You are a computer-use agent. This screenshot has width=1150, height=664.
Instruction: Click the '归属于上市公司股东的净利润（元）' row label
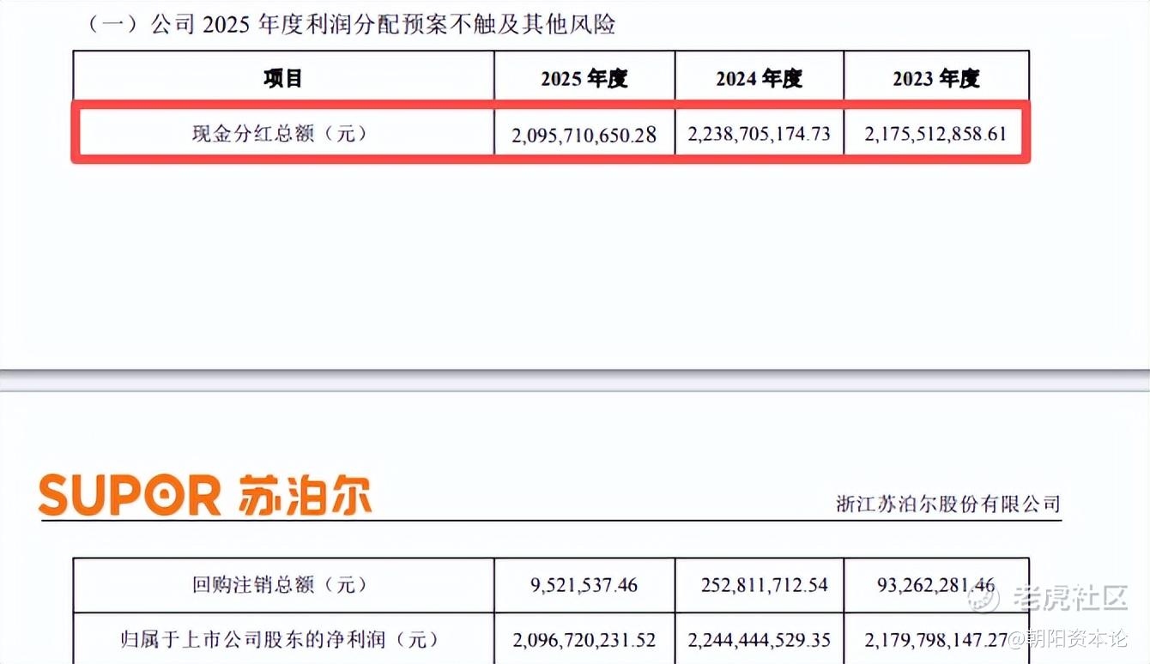click(280, 639)
